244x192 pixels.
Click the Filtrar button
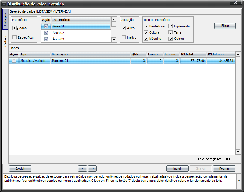click(225, 26)
